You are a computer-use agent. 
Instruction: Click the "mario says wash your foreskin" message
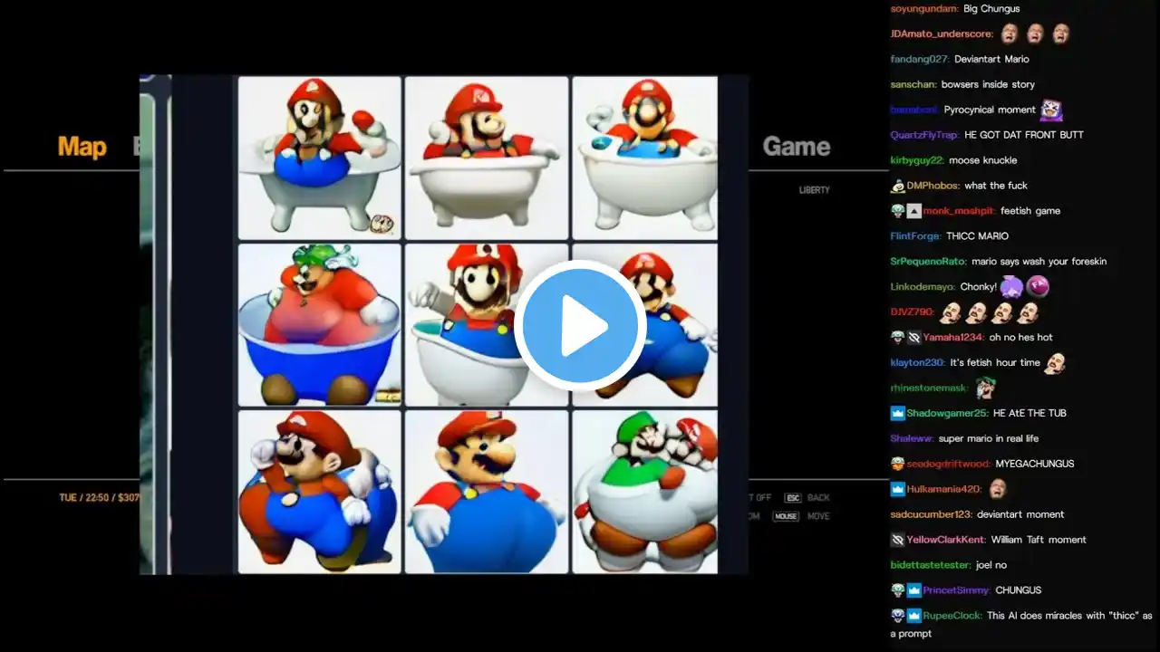click(x=1039, y=262)
